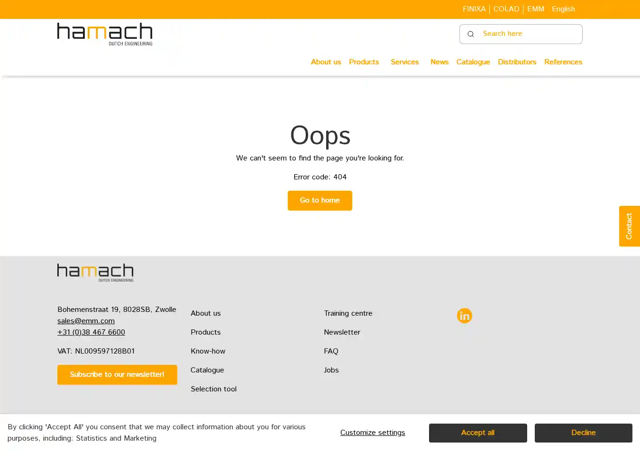640x452 pixels.
Task: Subscribe to the newsletter button
Action: (x=117, y=375)
